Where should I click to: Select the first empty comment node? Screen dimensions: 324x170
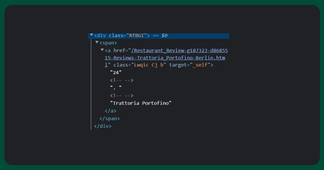point(122,80)
